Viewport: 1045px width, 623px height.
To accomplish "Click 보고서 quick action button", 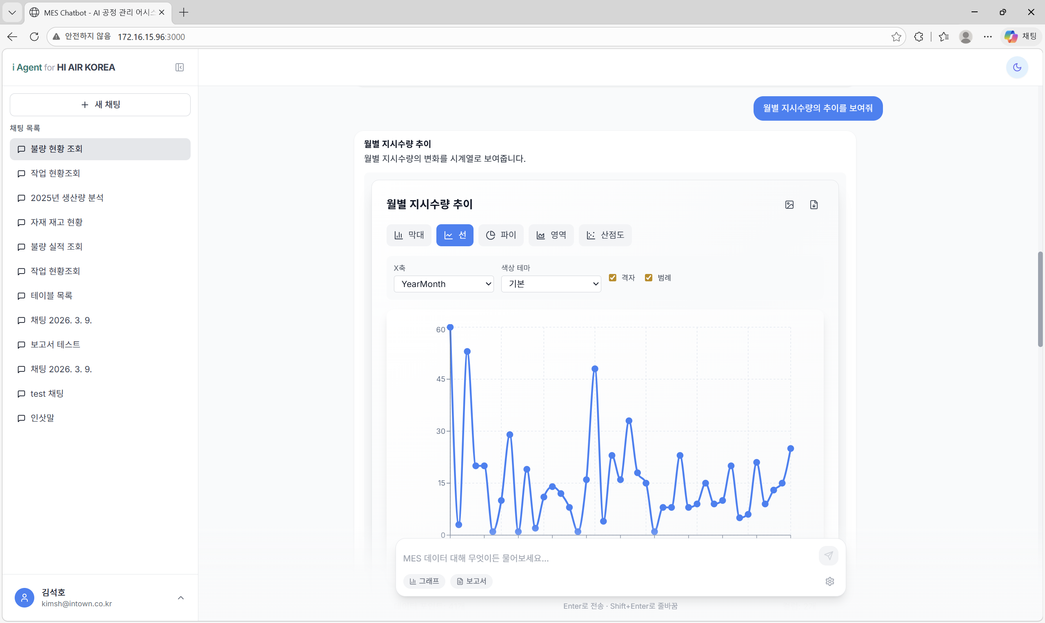I will coord(471,581).
